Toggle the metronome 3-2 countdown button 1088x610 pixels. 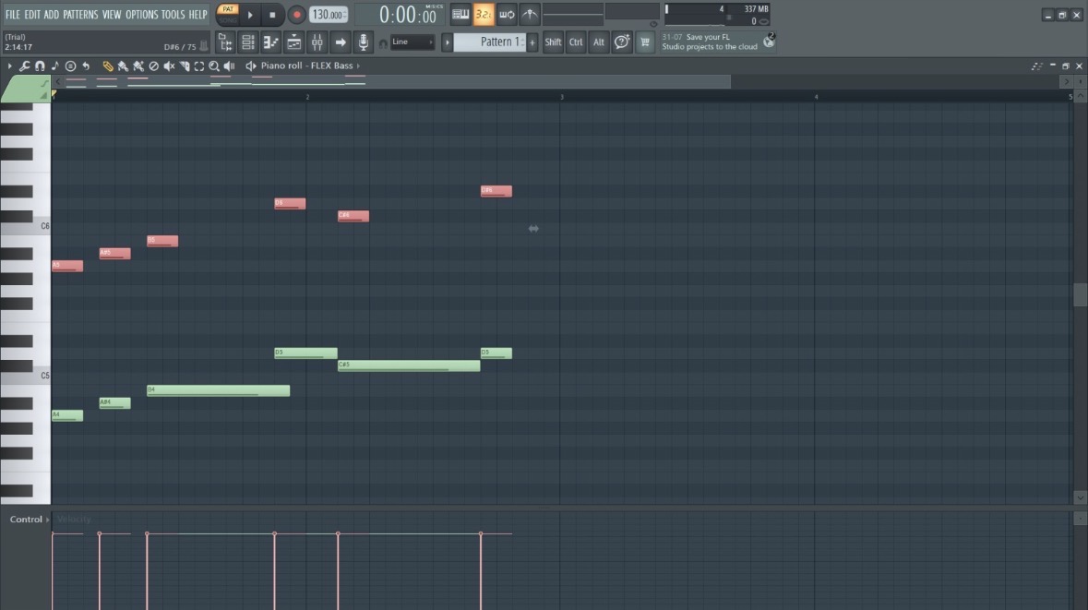(x=483, y=14)
